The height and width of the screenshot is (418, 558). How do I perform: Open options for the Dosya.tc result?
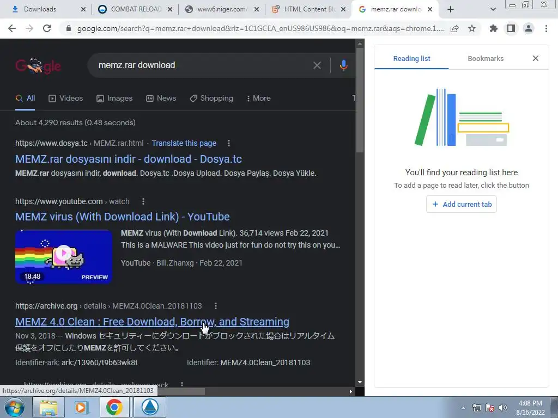pos(228,143)
